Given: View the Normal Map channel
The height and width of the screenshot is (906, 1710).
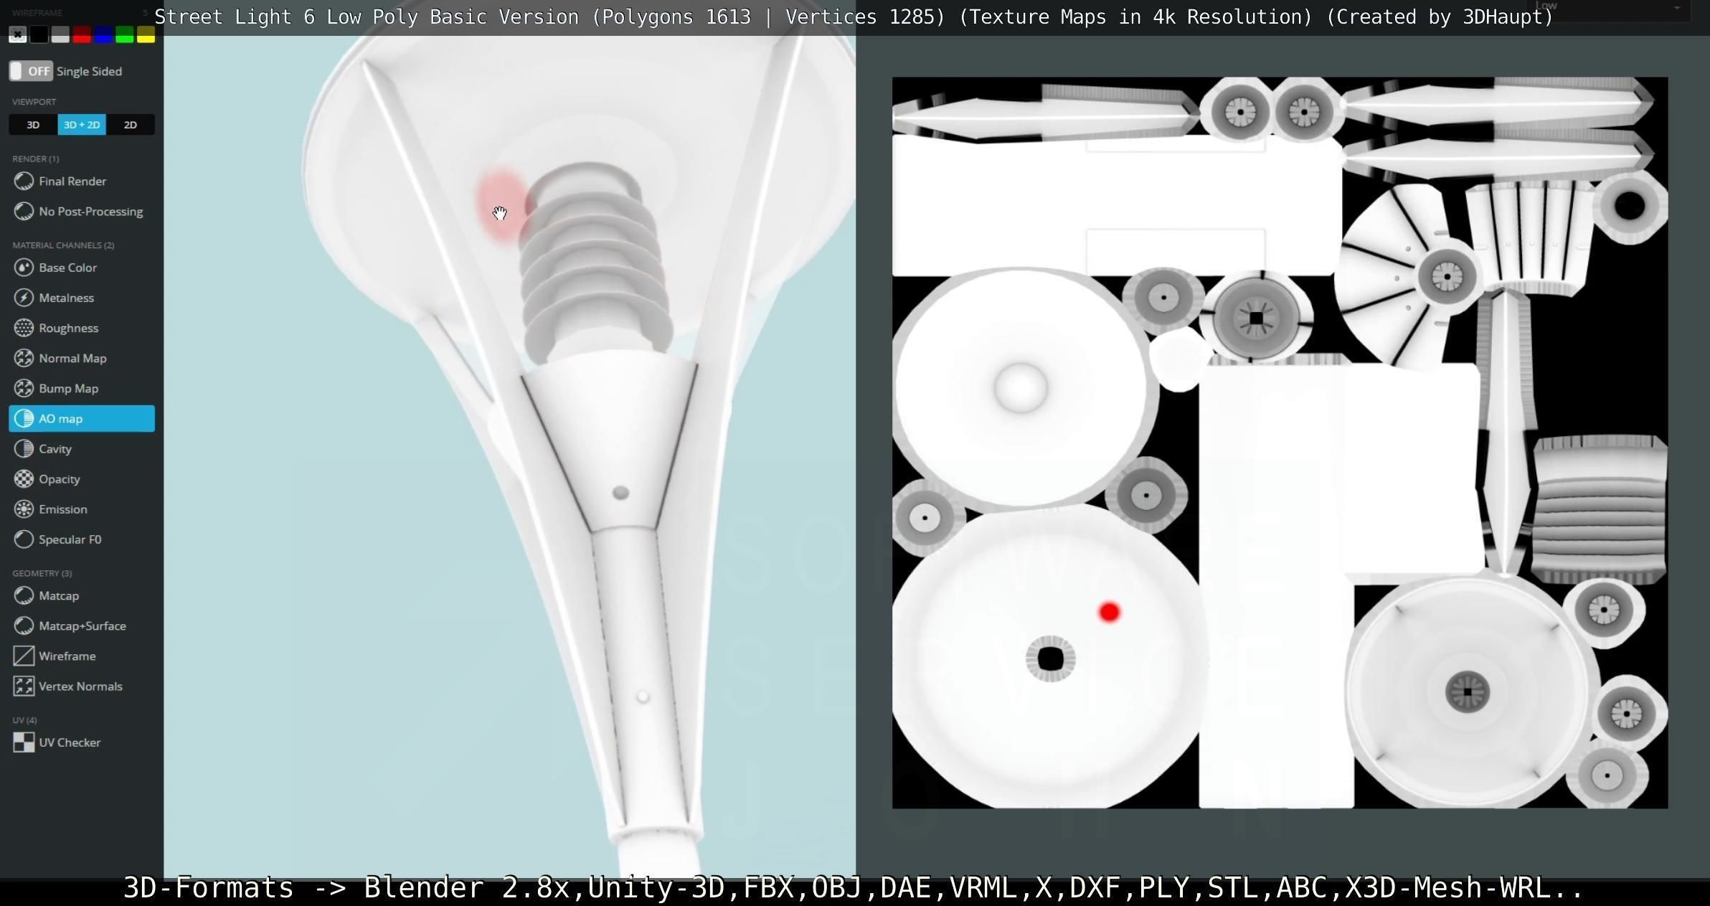Looking at the screenshot, I should (72, 358).
